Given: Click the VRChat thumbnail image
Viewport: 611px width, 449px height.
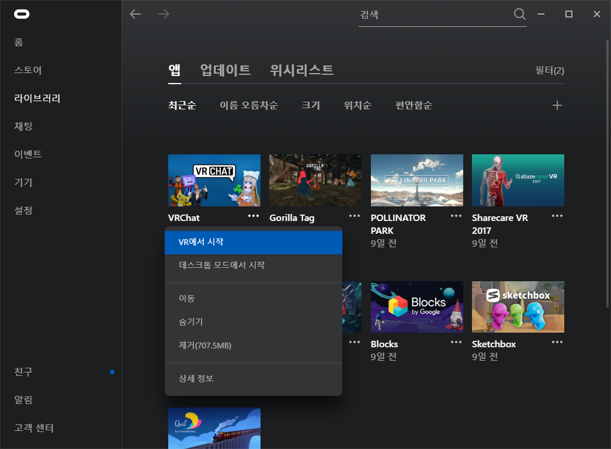Looking at the screenshot, I should coord(214,180).
